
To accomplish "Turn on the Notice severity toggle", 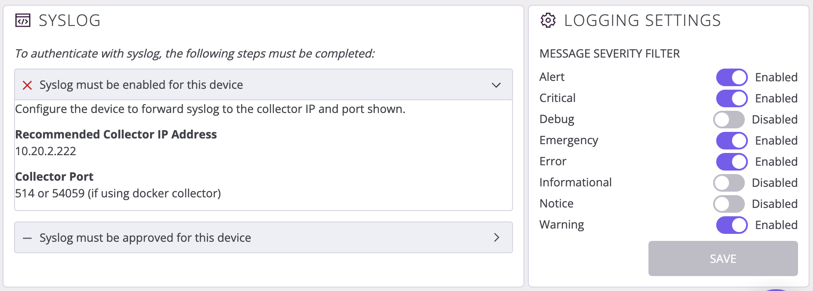I will click(729, 204).
